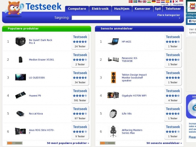
Task: Click Huawei P9 product link
Action: click(35, 96)
